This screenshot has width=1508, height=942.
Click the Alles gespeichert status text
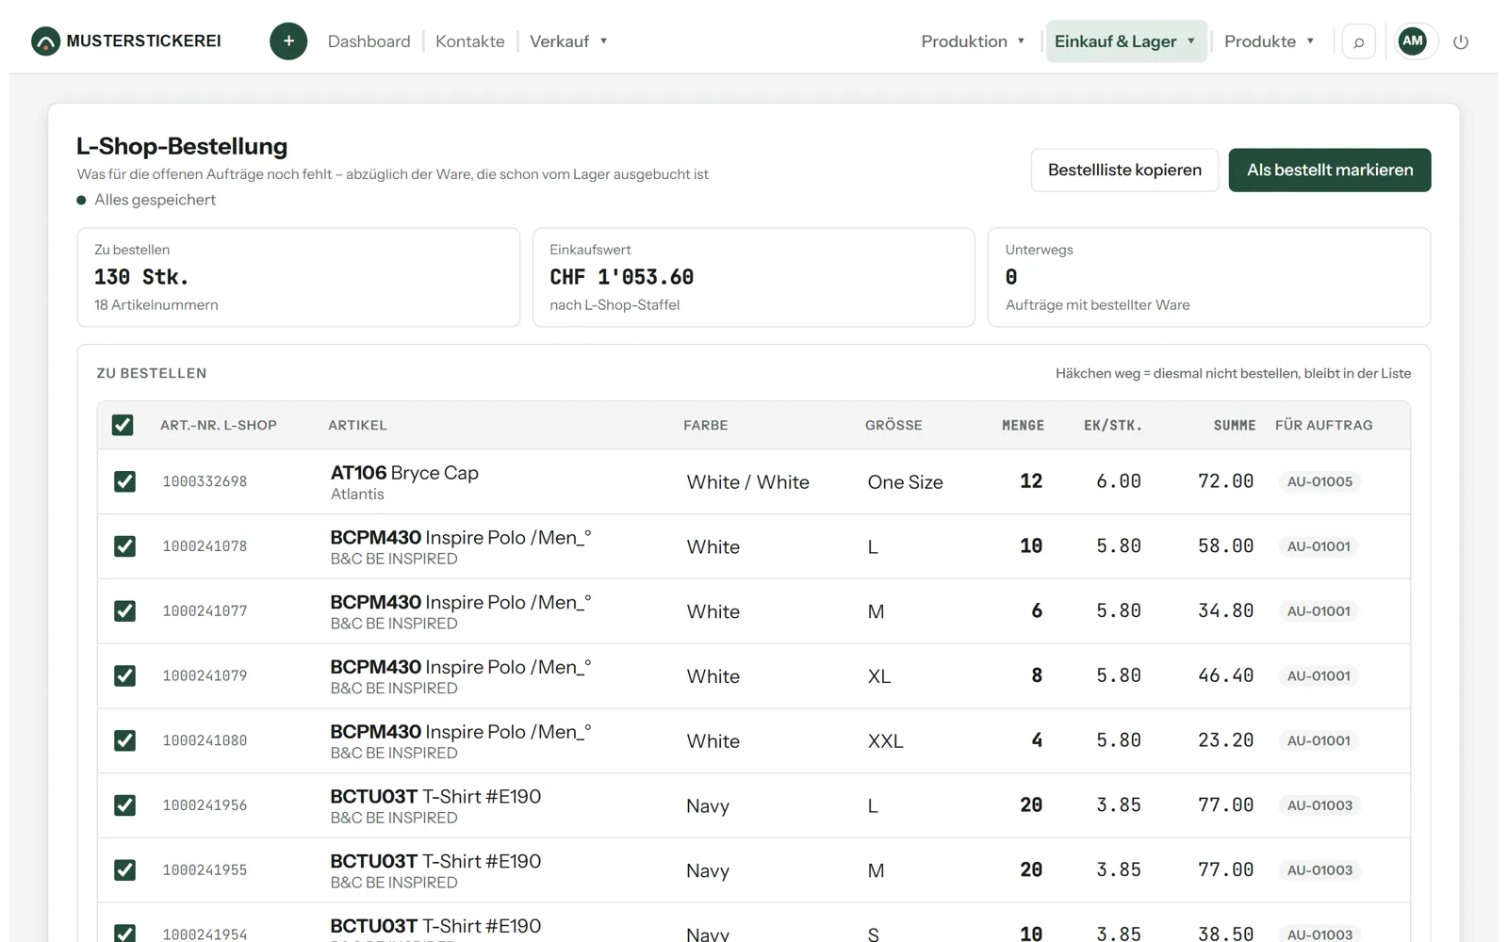(x=156, y=200)
